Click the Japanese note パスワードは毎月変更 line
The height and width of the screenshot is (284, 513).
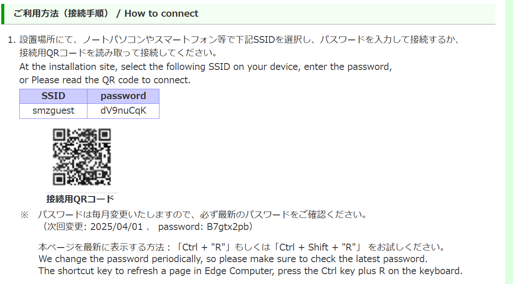pos(202,215)
